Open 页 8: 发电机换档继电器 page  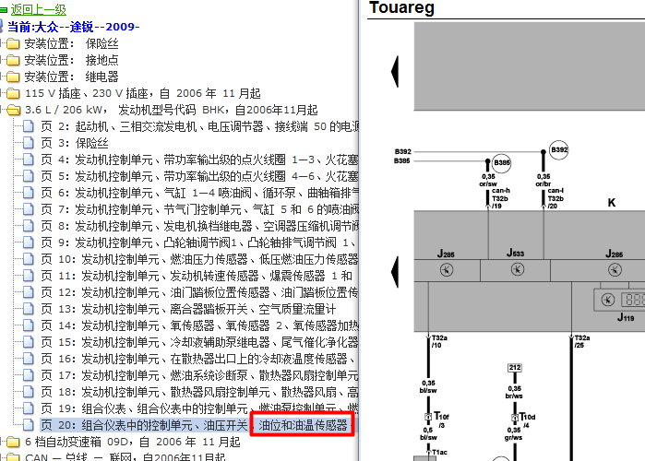[x=199, y=226]
